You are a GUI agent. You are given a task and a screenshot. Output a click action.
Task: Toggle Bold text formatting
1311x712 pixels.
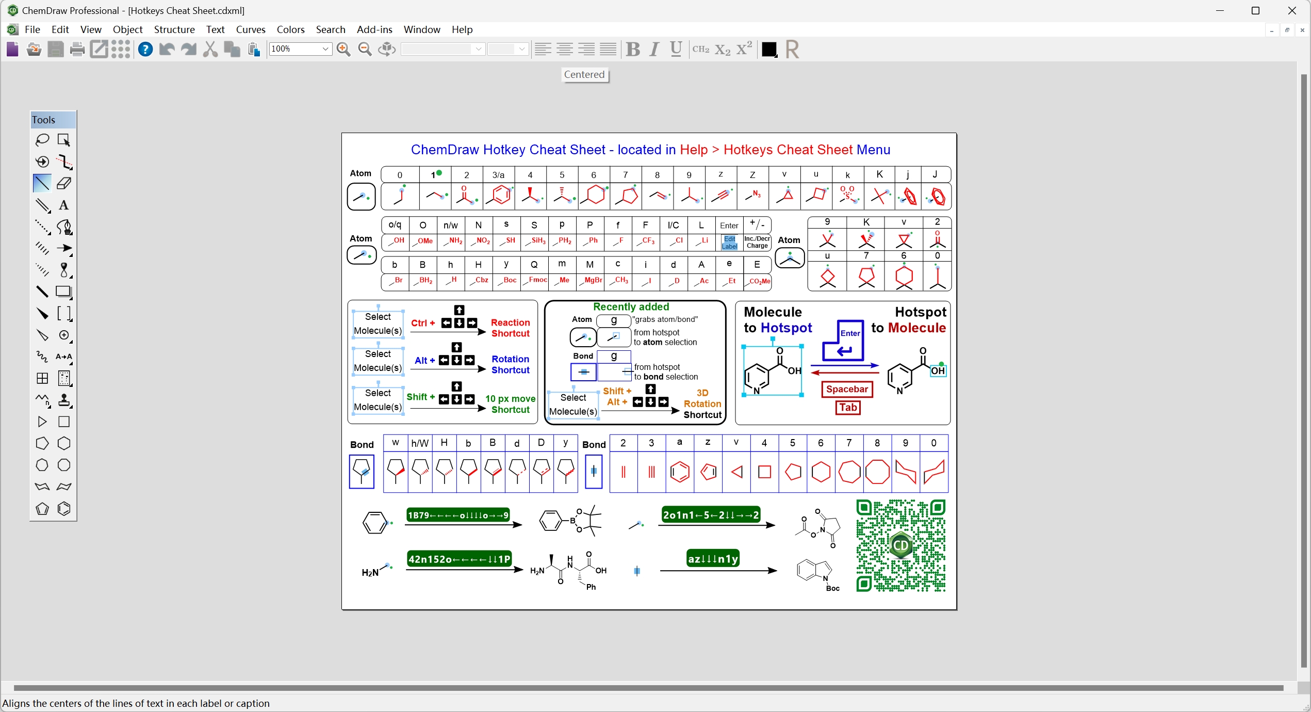coord(633,49)
